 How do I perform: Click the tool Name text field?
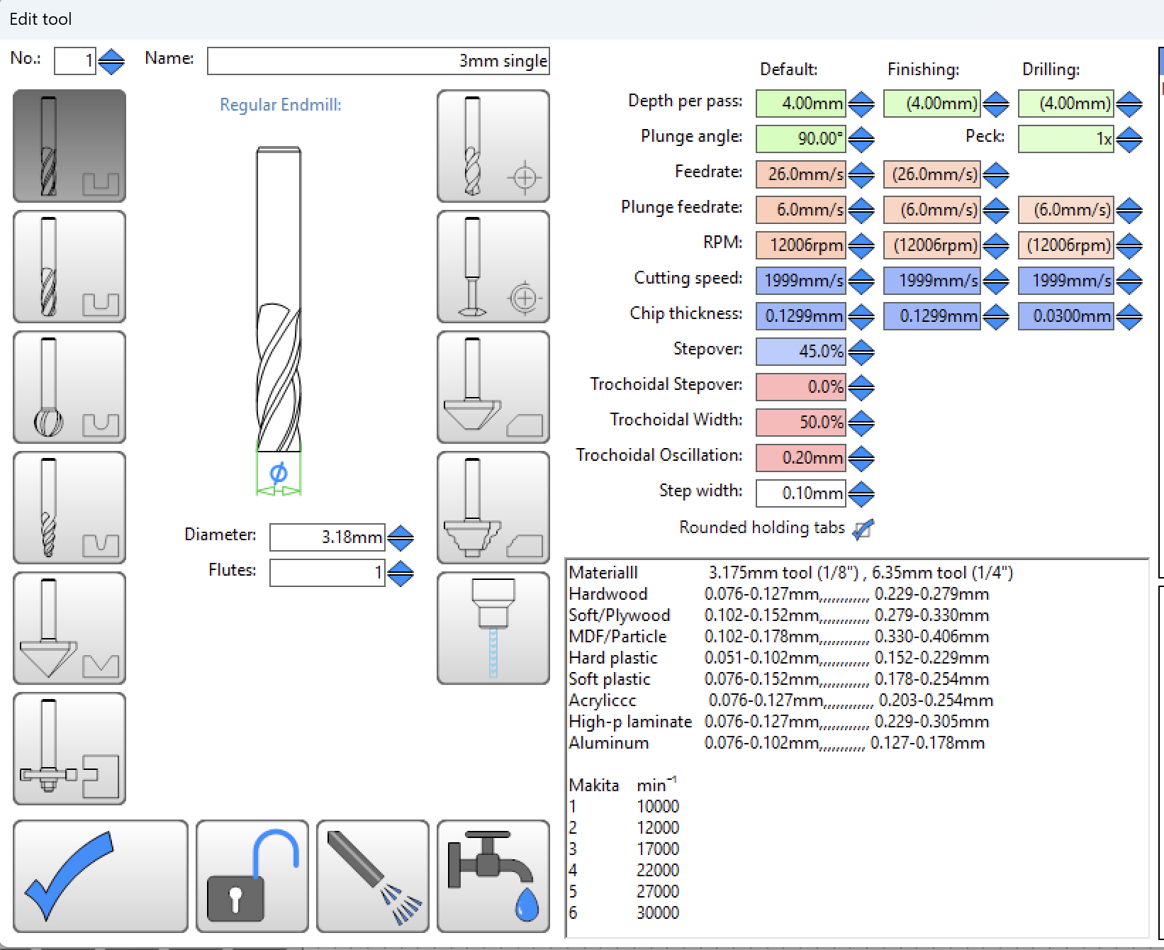(x=378, y=61)
